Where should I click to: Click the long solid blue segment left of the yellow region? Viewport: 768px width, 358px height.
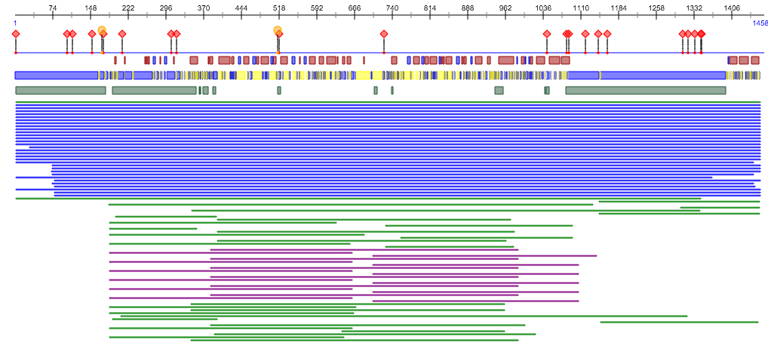point(56,75)
